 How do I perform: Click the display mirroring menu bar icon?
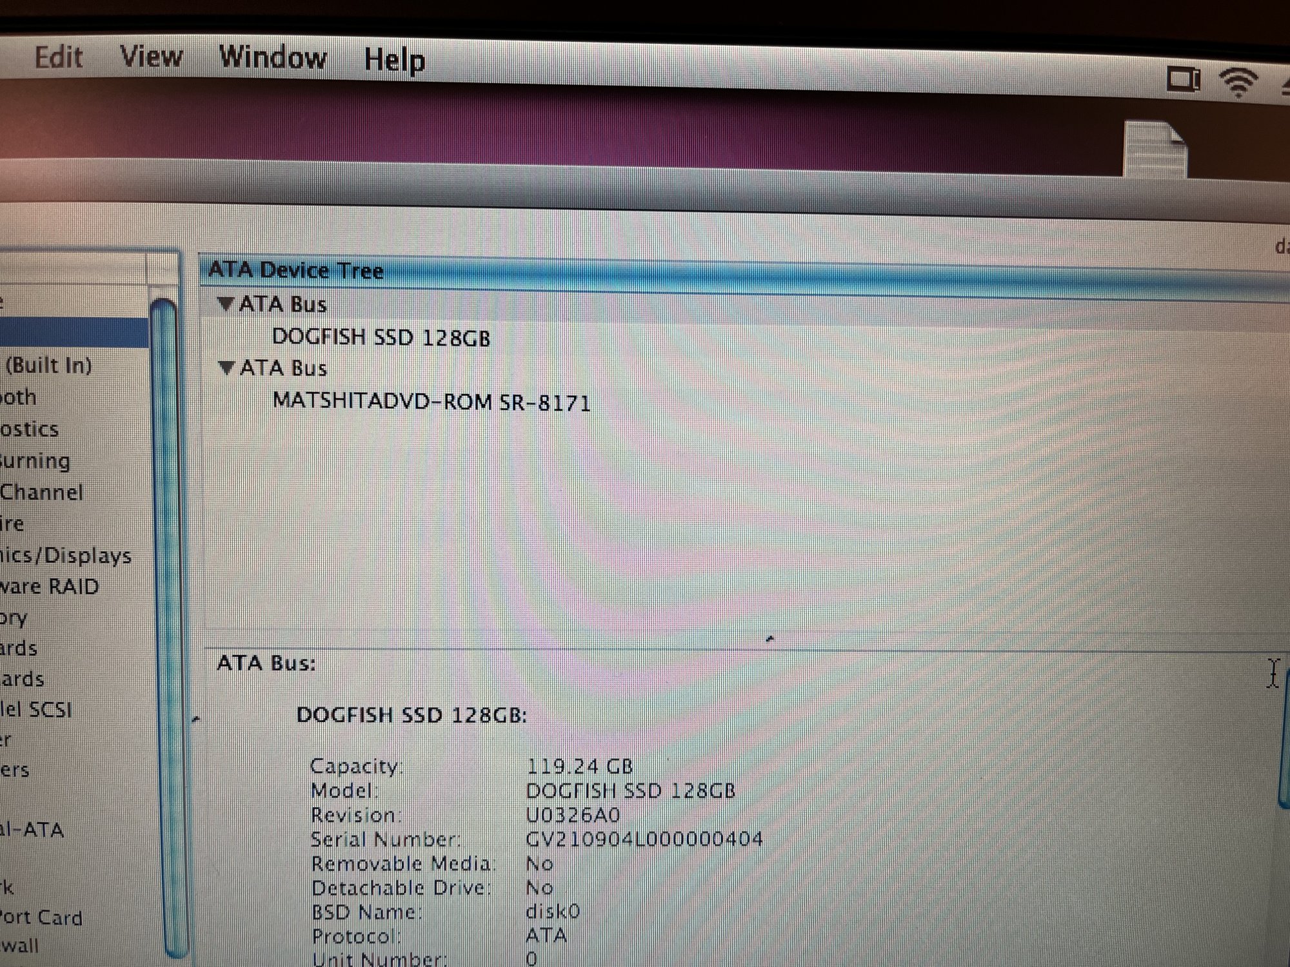click(1184, 80)
